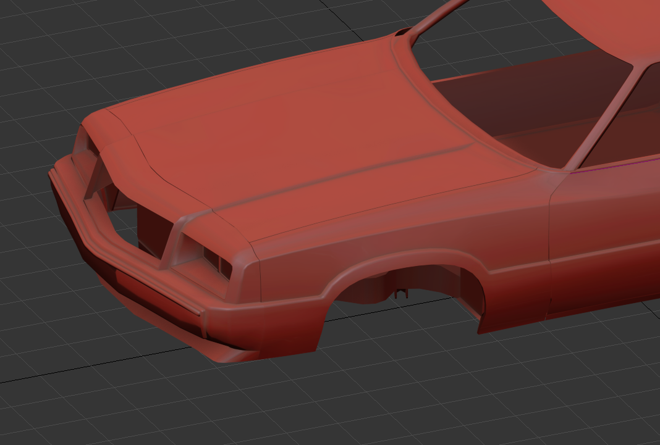This screenshot has width=660, height=445.
Task: Select the car door panel
Action: [604, 235]
